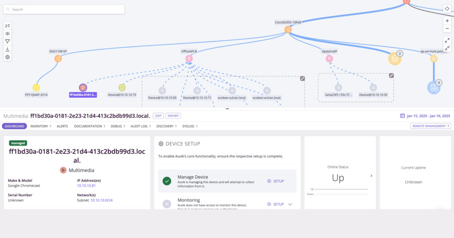This screenshot has width=454, height=238.
Task: Open subnet 10.10.10.0/24 link
Action: pyautogui.click(x=102, y=200)
